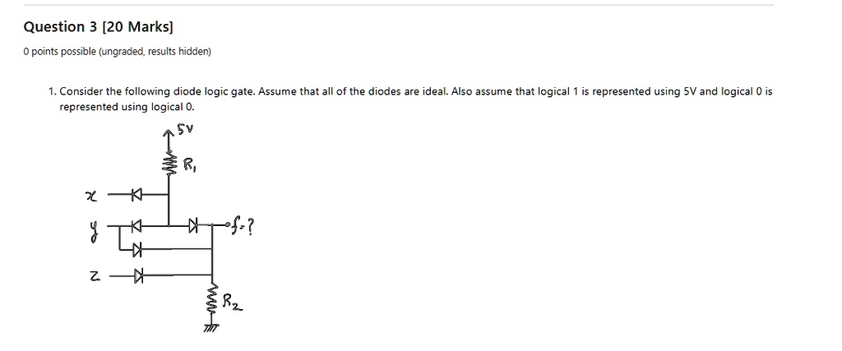The height and width of the screenshot is (351, 842).
Task: Click the "Question 3 [20 Marks]" heading
Action: [98, 26]
